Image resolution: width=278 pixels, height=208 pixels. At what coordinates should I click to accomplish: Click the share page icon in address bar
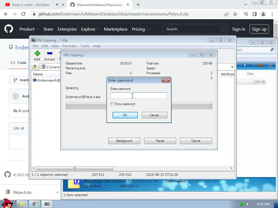click(x=226, y=14)
